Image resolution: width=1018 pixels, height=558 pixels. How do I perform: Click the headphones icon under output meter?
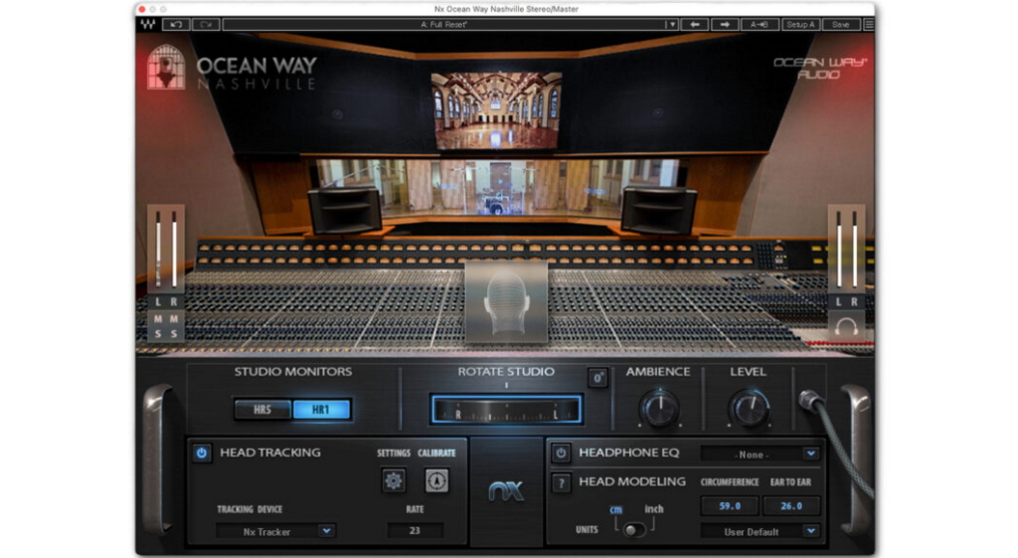(847, 327)
